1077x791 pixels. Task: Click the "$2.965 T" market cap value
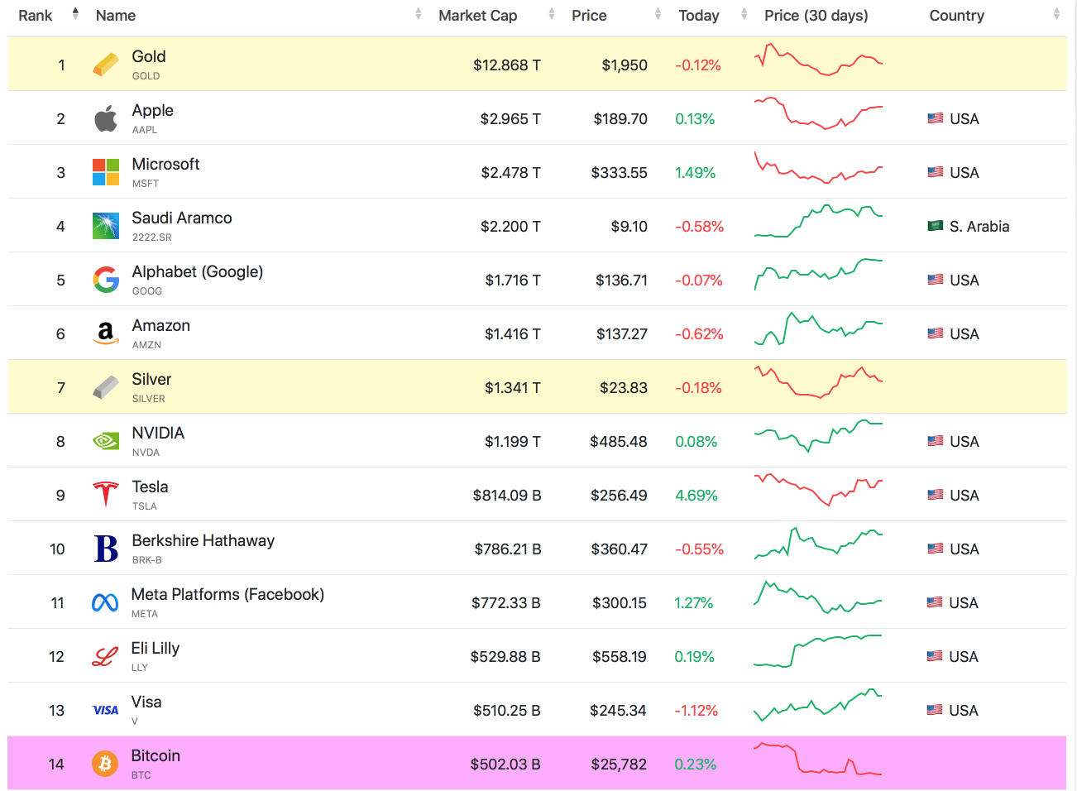click(x=510, y=118)
